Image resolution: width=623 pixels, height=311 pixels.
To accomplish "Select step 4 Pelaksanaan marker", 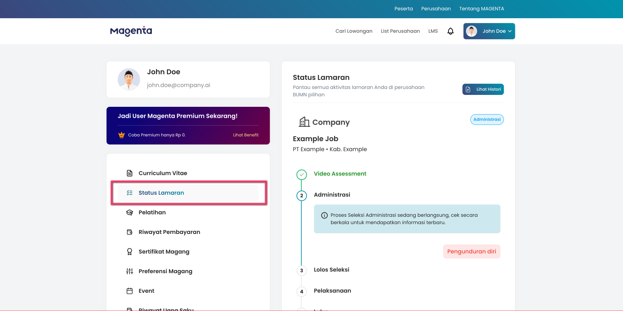I will (x=302, y=291).
